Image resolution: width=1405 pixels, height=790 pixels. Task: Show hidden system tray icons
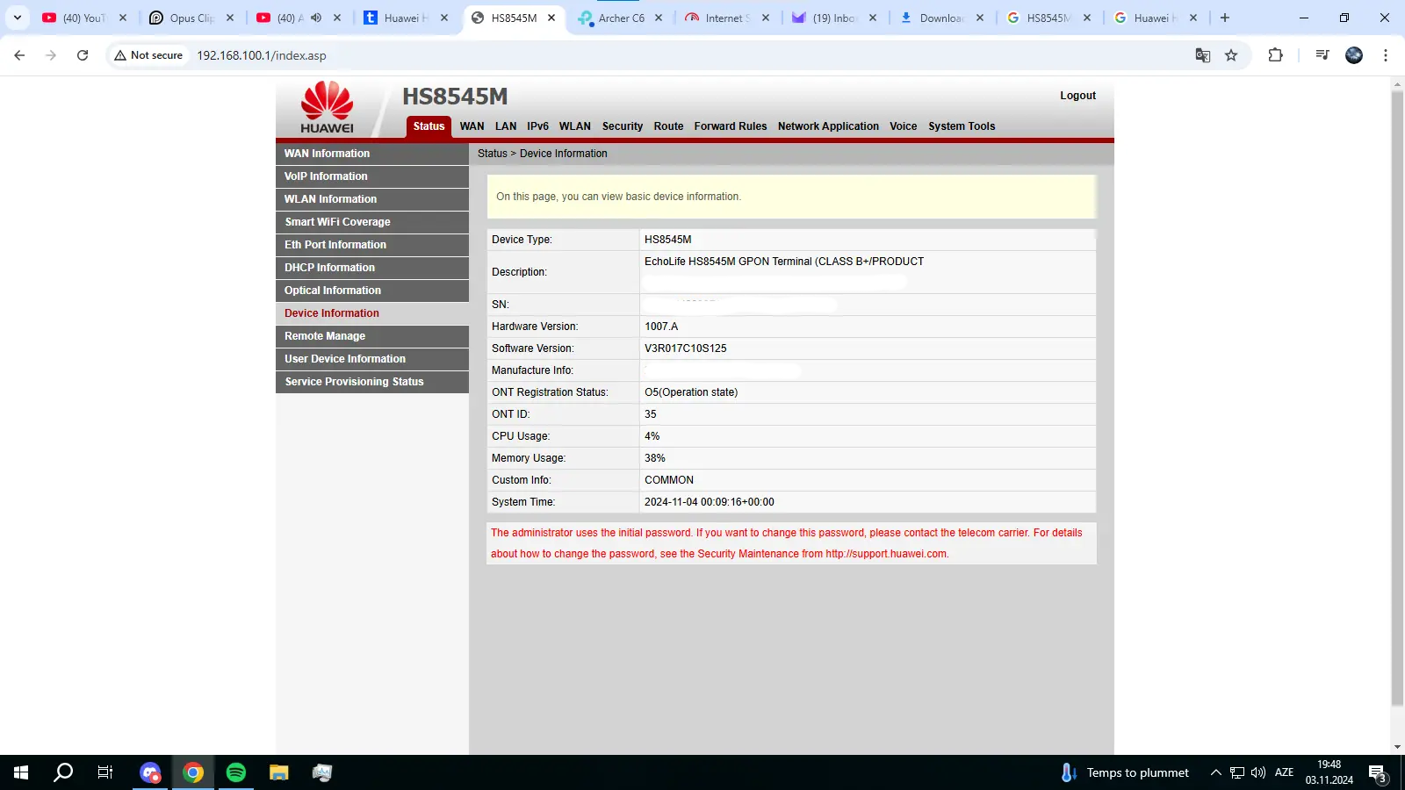coord(1216,772)
